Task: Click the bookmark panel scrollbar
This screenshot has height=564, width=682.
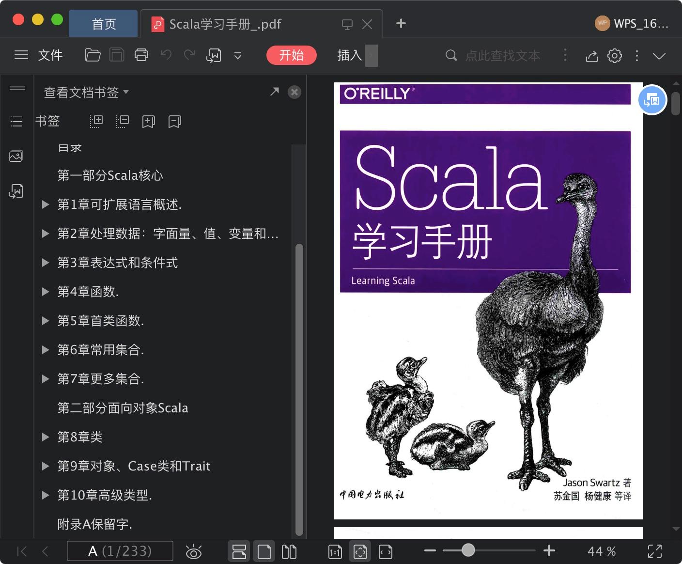Action: pyautogui.click(x=299, y=390)
